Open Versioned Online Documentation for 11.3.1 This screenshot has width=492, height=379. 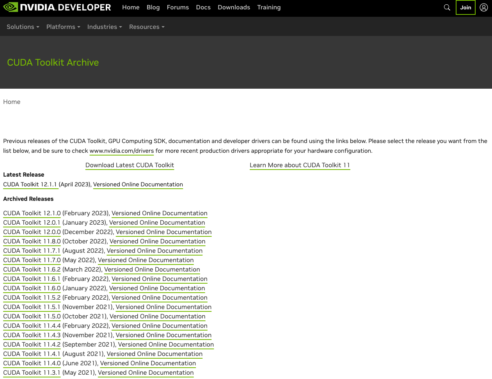(146, 373)
